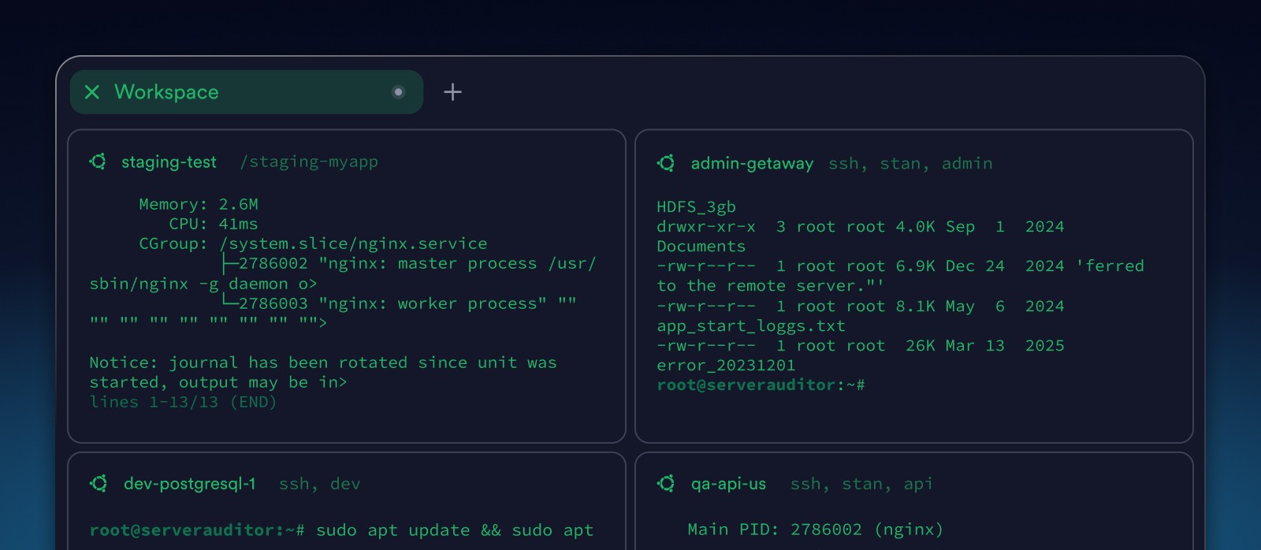Click the Ubuntu icon of dev-postgresql-1 pane

coord(99,483)
